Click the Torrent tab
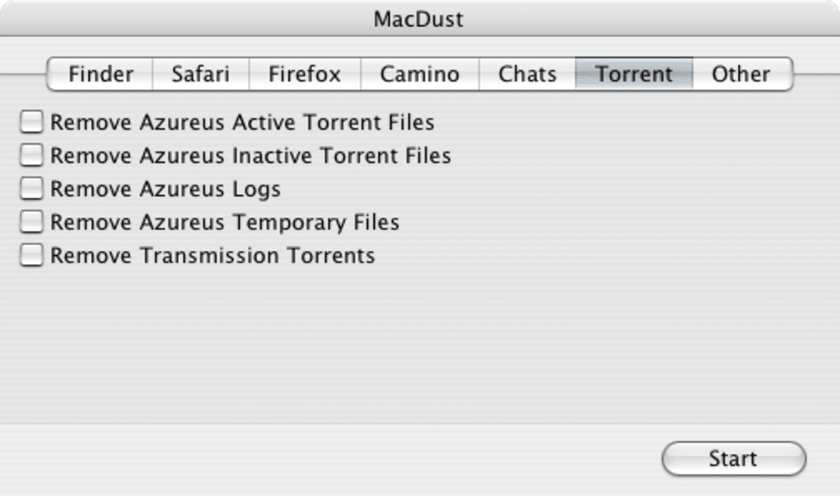 pyautogui.click(x=634, y=74)
